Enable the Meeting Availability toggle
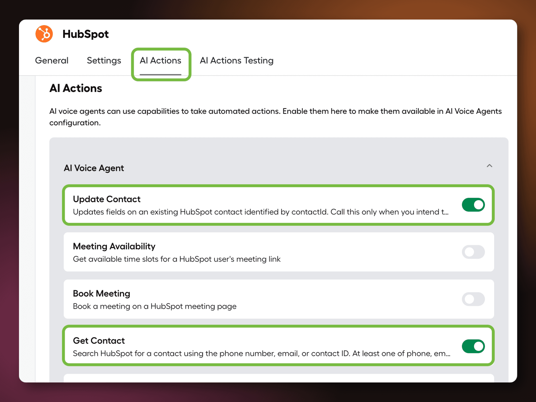 [x=473, y=252]
